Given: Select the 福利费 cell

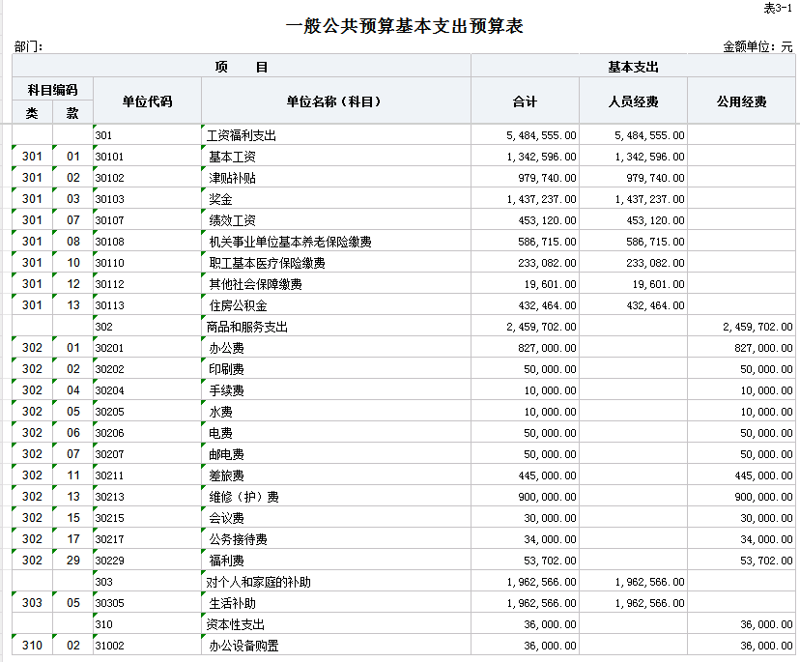Looking at the screenshot, I should [x=335, y=561].
